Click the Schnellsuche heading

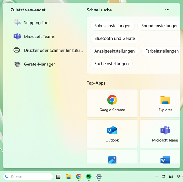point(99,10)
